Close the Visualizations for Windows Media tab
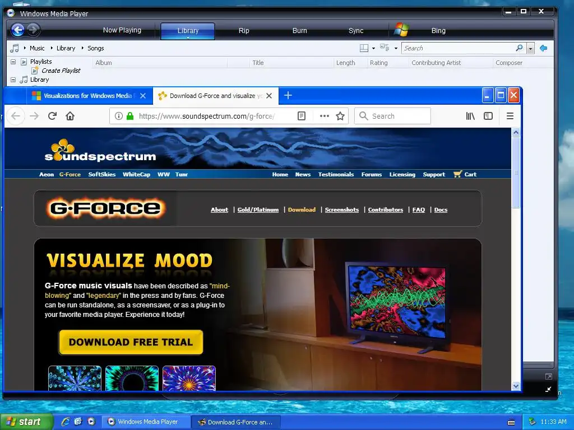The image size is (574, 430). (x=143, y=96)
